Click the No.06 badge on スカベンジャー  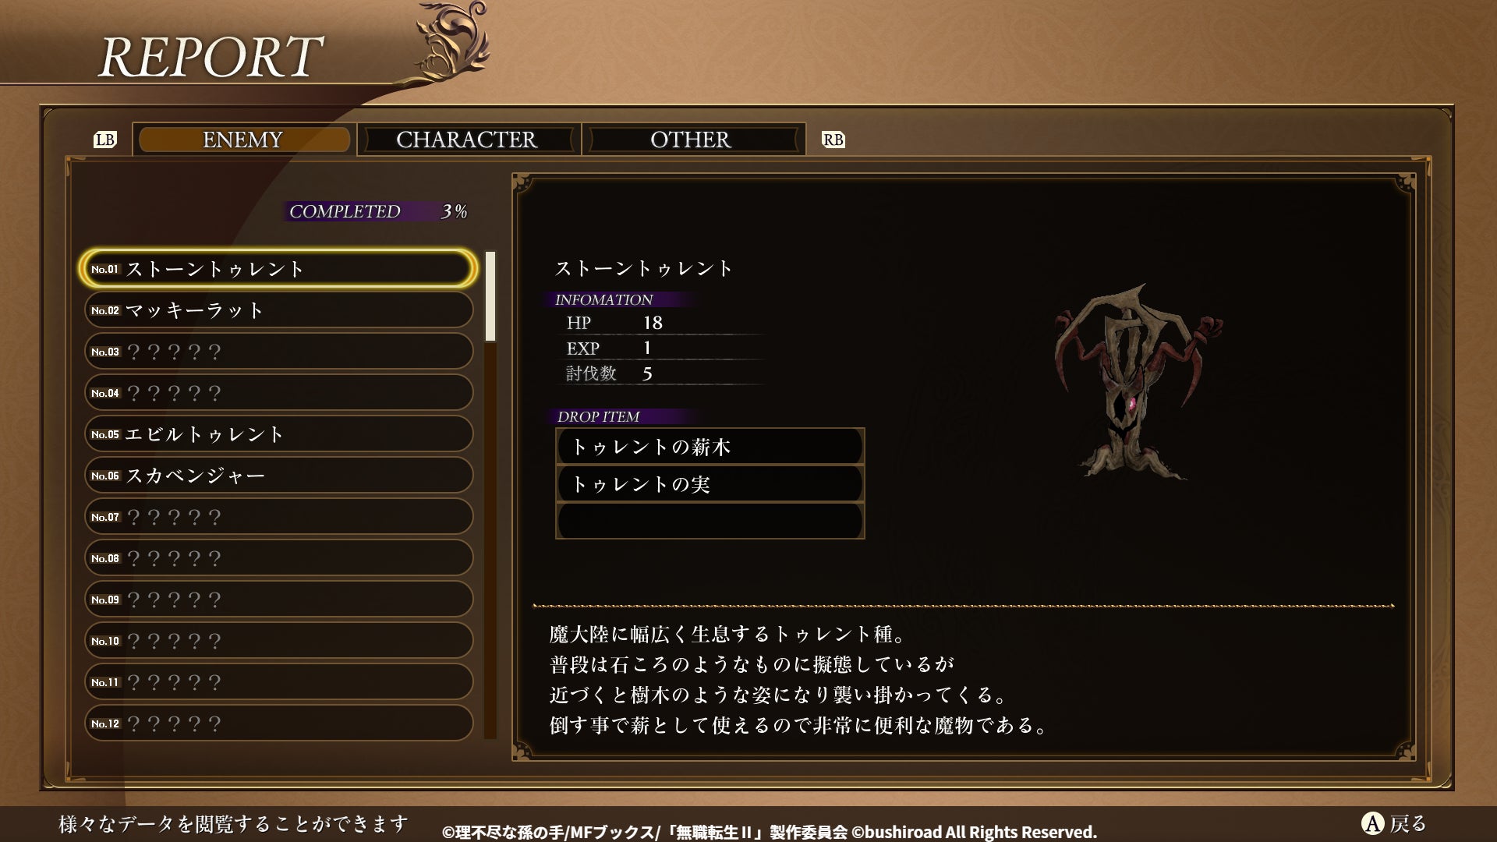[x=105, y=476]
